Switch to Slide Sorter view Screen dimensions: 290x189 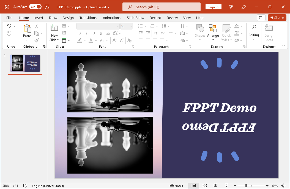205,186
